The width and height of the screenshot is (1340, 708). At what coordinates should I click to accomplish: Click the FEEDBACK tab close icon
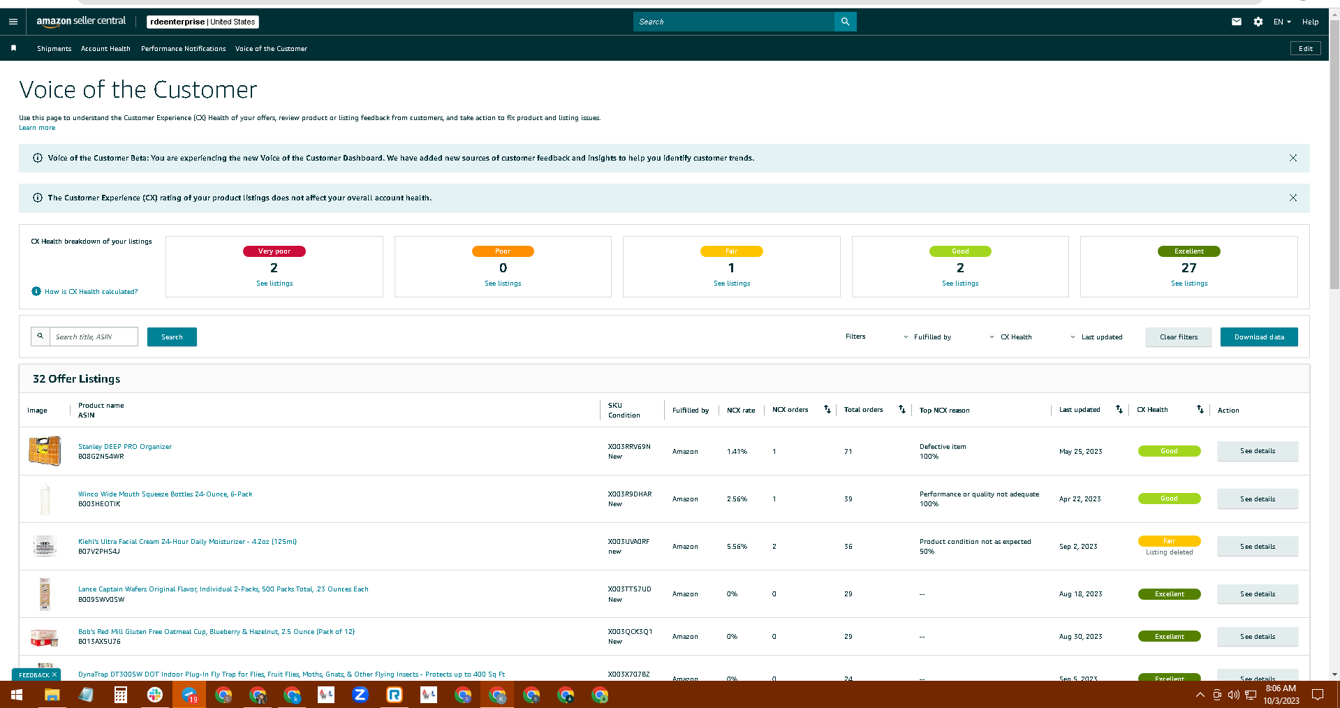(54, 674)
